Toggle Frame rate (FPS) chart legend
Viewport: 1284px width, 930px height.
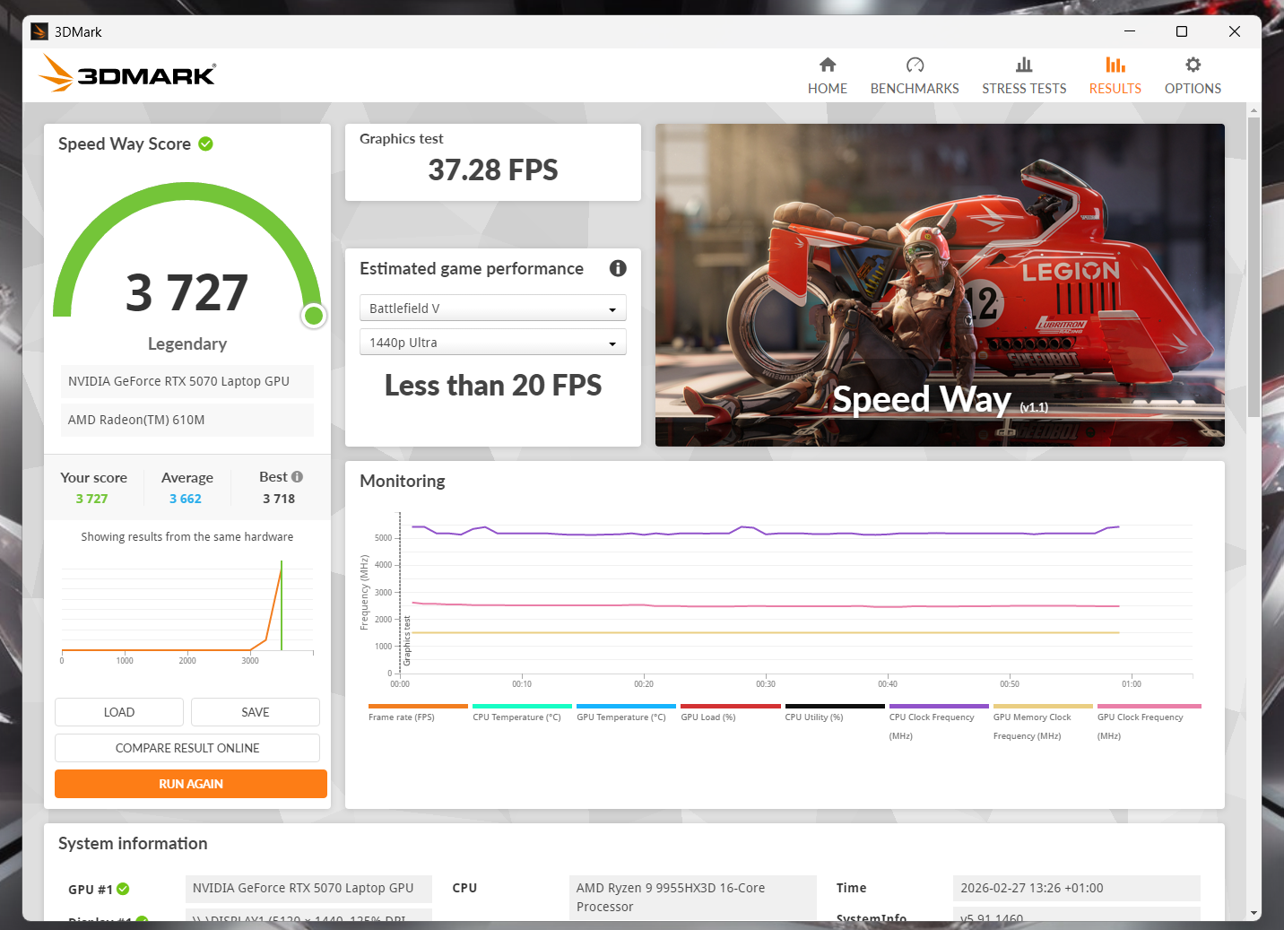pyautogui.click(x=402, y=717)
